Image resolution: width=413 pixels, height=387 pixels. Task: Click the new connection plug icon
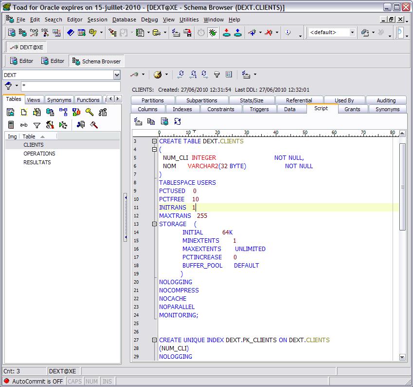[252, 33]
